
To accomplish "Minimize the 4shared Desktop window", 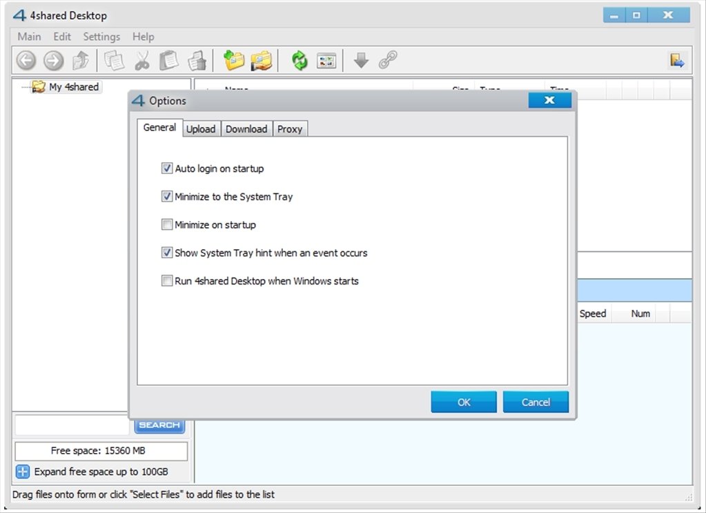I will coord(614,15).
